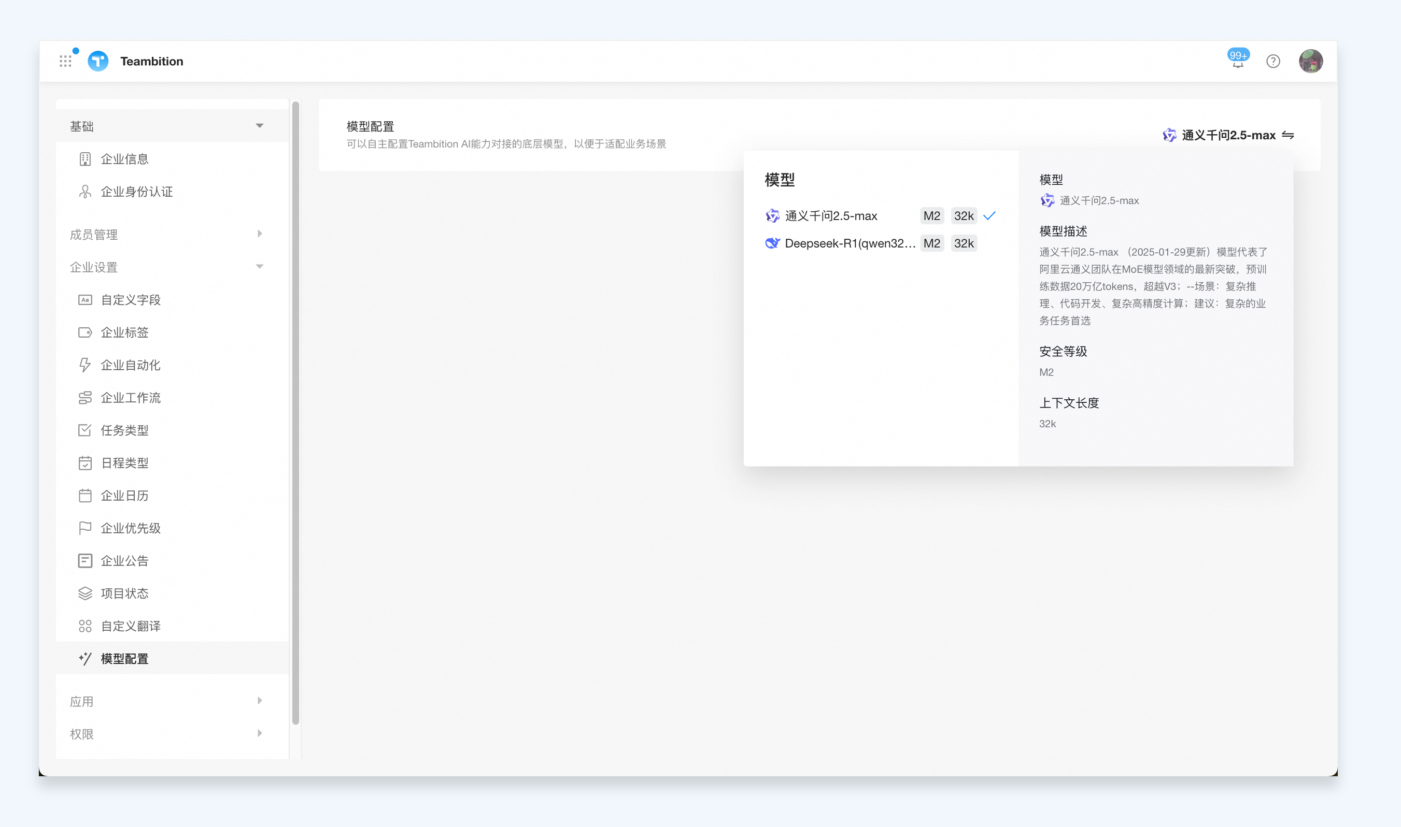
Task: Click the 企业优先级 flag icon
Action: [85, 528]
